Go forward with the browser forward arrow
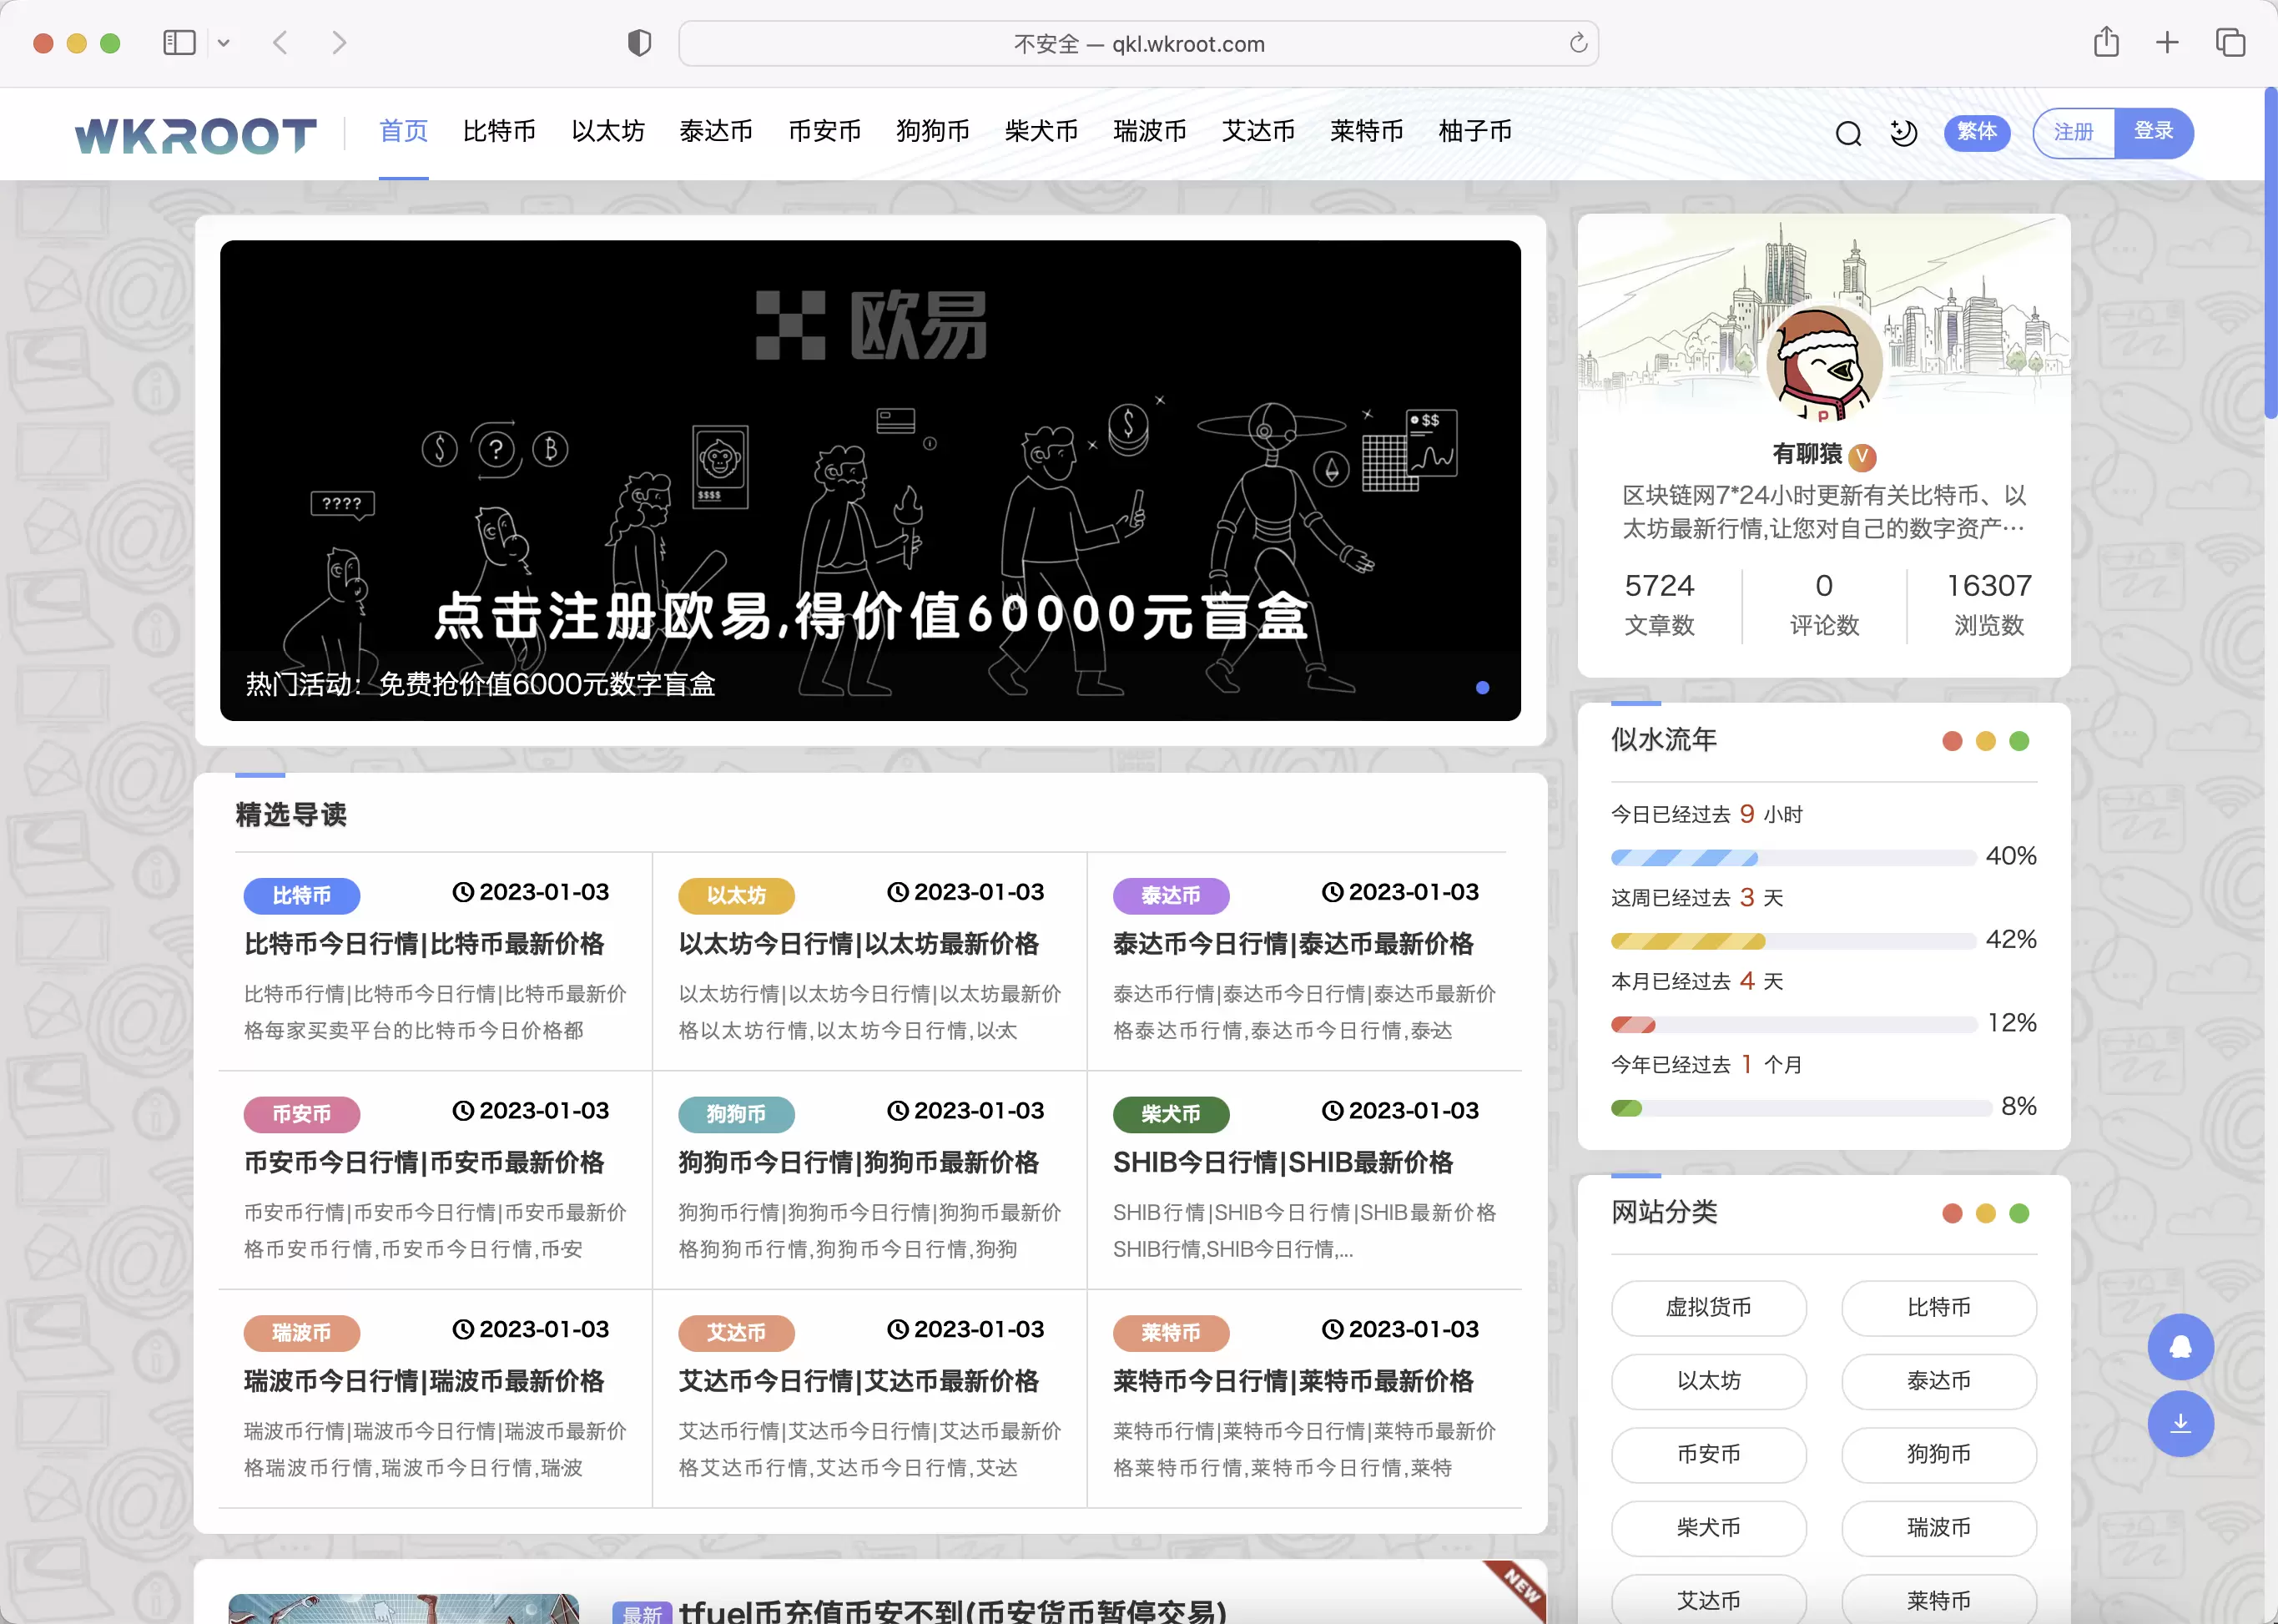Viewport: 2278px width, 1624px height. click(x=339, y=43)
